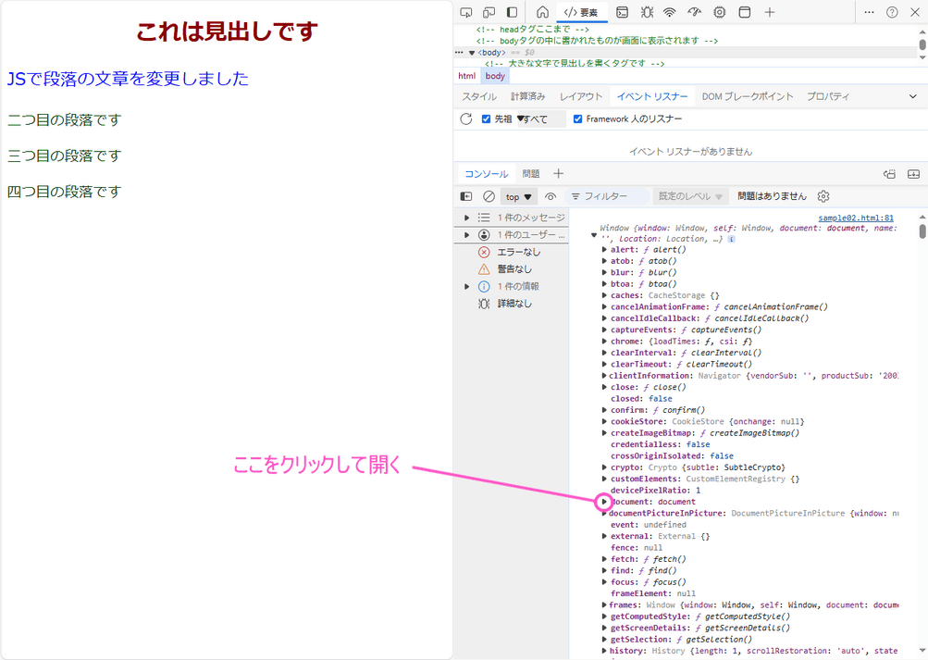Viewport: 928px width, 660px height.
Task: Open the customize DevTools three-dot menu
Action: coord(869,12)
